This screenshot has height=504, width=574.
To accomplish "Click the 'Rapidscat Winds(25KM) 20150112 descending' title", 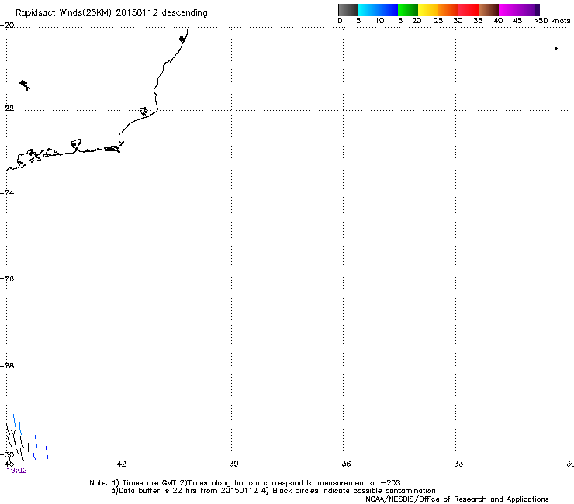I will point(111,13).
